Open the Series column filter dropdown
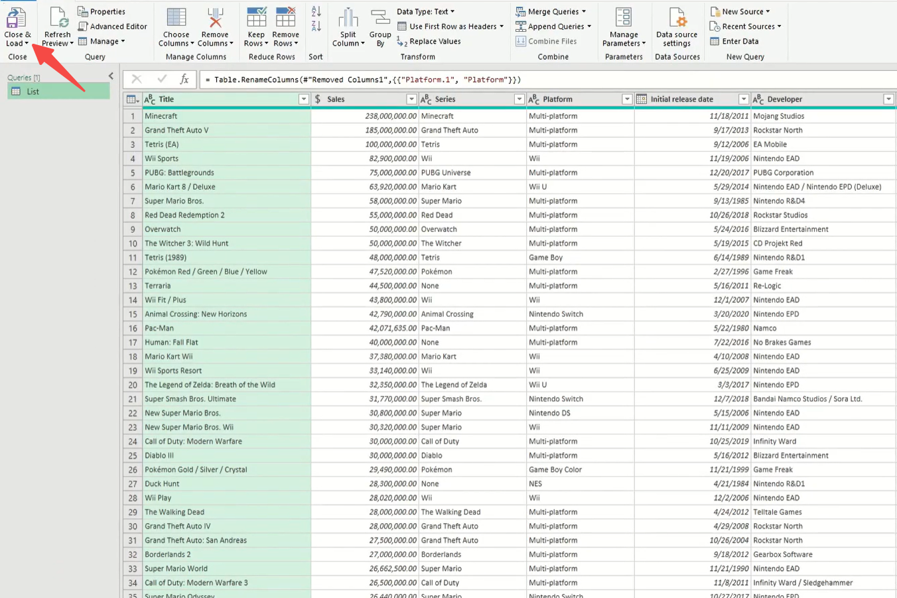The height and width of the screenshot is (598, 897). (519, 99)
